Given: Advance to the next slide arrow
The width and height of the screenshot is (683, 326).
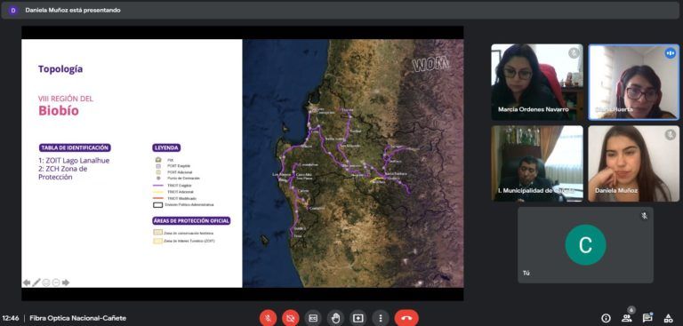Looking at the screenshot, I should (66, 282).
